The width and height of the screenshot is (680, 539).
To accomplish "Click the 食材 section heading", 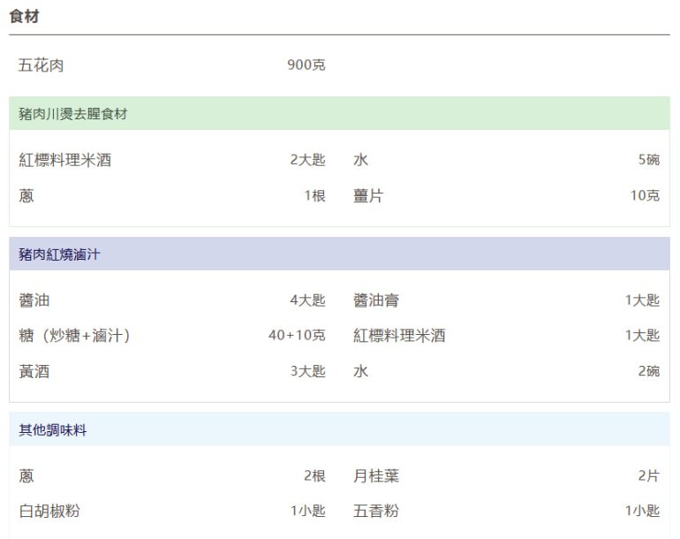I will (x=25, y=17).
